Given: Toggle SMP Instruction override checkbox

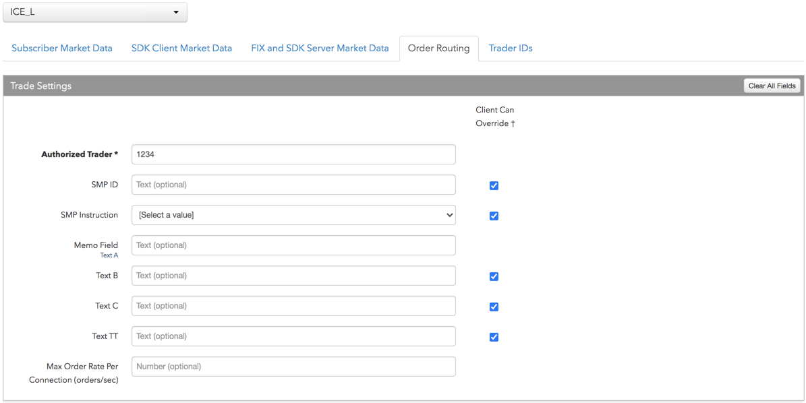Looking at the screenshot, I should tap(494, 216).
